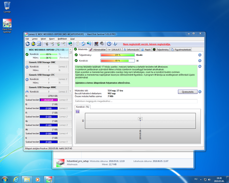Open the Súgó menu
Screen dimensions: 229x183
coord(73,39)
